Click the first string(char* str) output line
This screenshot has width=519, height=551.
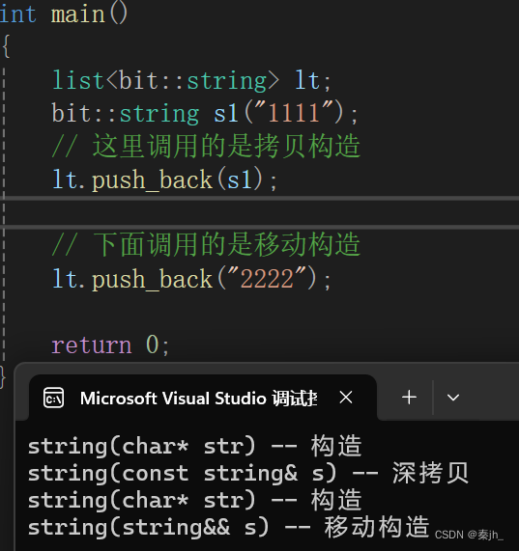click(x=195, y=446)
